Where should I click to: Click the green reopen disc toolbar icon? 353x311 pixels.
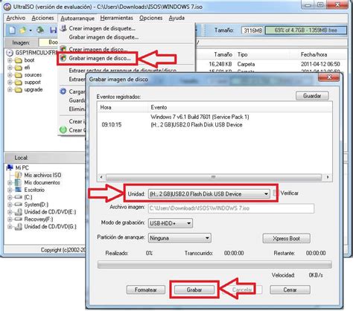(40, 30)
